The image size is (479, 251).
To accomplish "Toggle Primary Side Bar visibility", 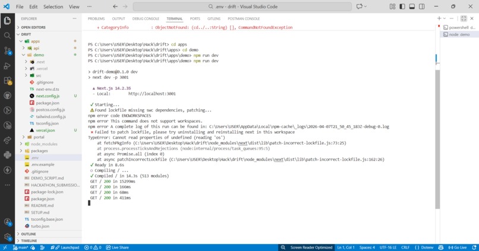I will coord(402,7).
